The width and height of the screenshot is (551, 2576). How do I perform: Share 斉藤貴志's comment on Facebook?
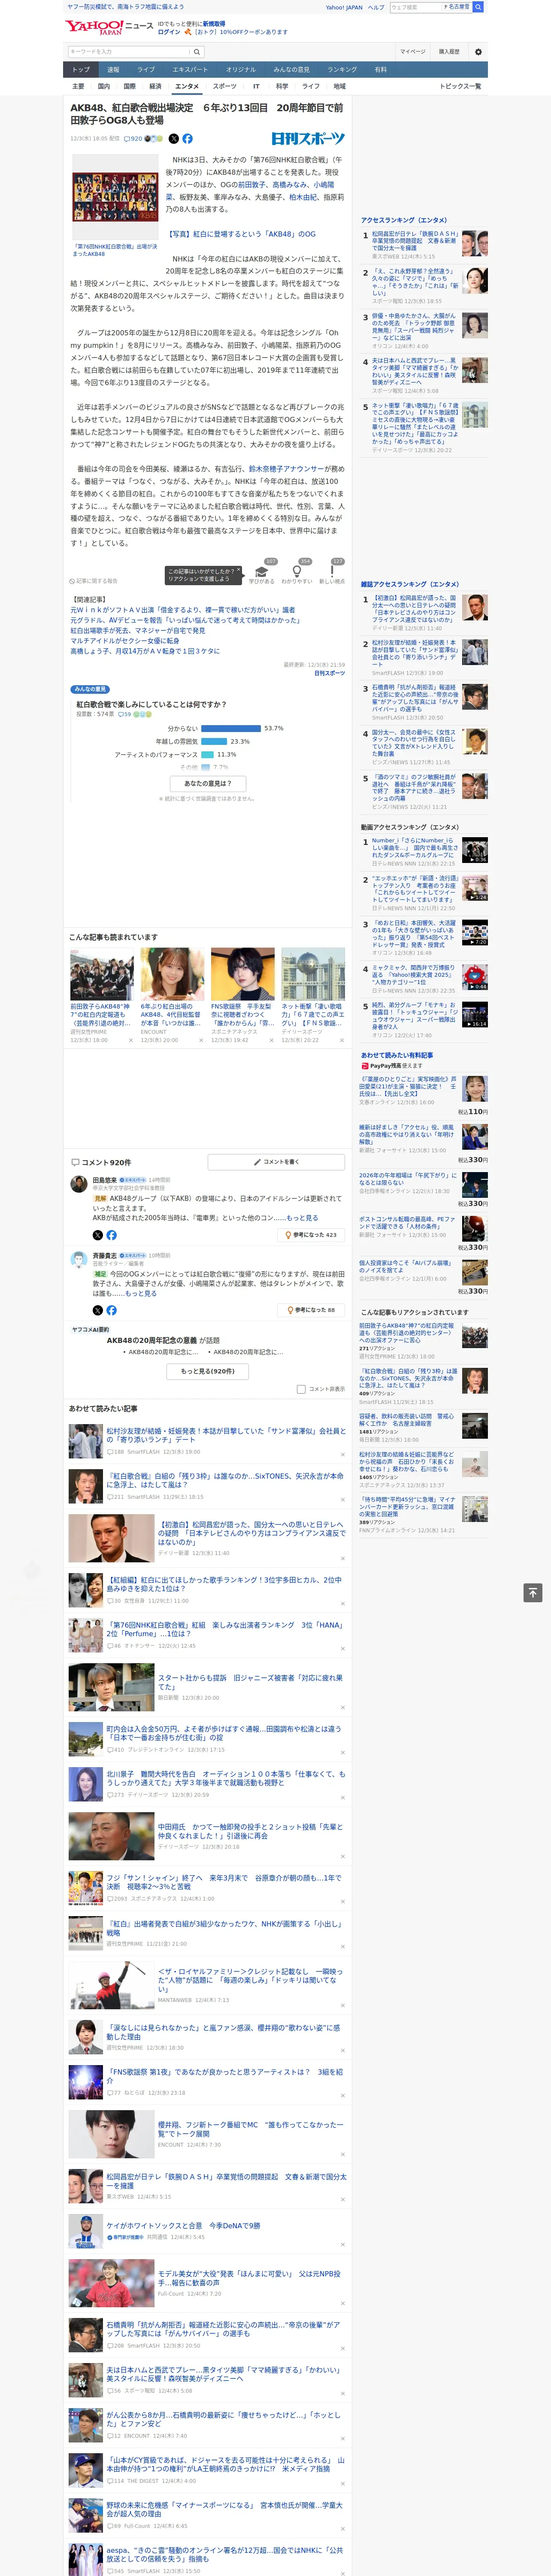click(x=111, y=1310)
